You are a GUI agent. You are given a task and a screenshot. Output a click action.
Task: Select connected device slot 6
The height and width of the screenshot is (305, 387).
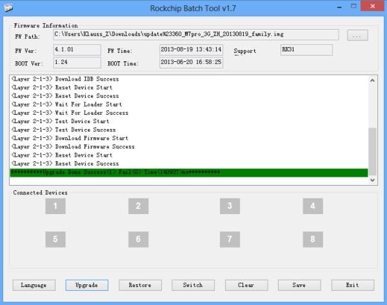(x=139, y=239)
